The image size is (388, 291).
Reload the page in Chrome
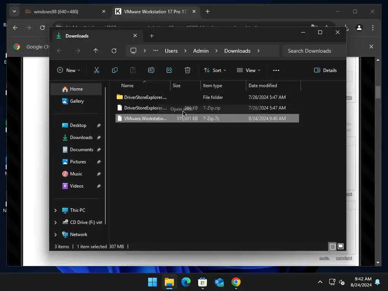[42, 27]
